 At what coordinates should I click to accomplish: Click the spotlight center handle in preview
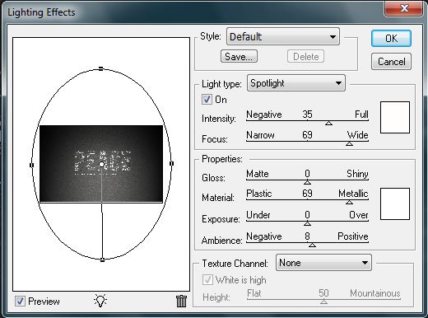tap(101, 164)
